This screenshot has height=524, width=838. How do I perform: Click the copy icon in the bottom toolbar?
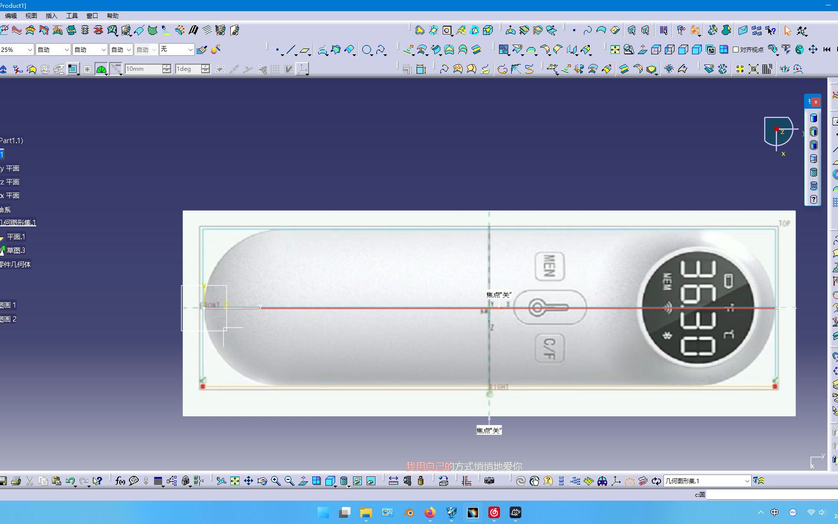(43, 481)
